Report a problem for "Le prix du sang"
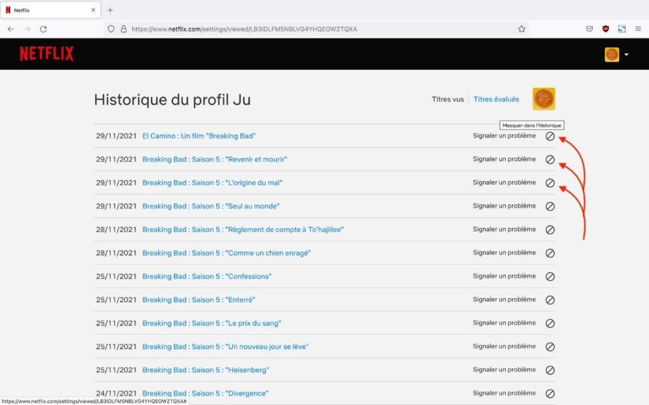This screenshot has width=649, height=405. tap(504, 323)
